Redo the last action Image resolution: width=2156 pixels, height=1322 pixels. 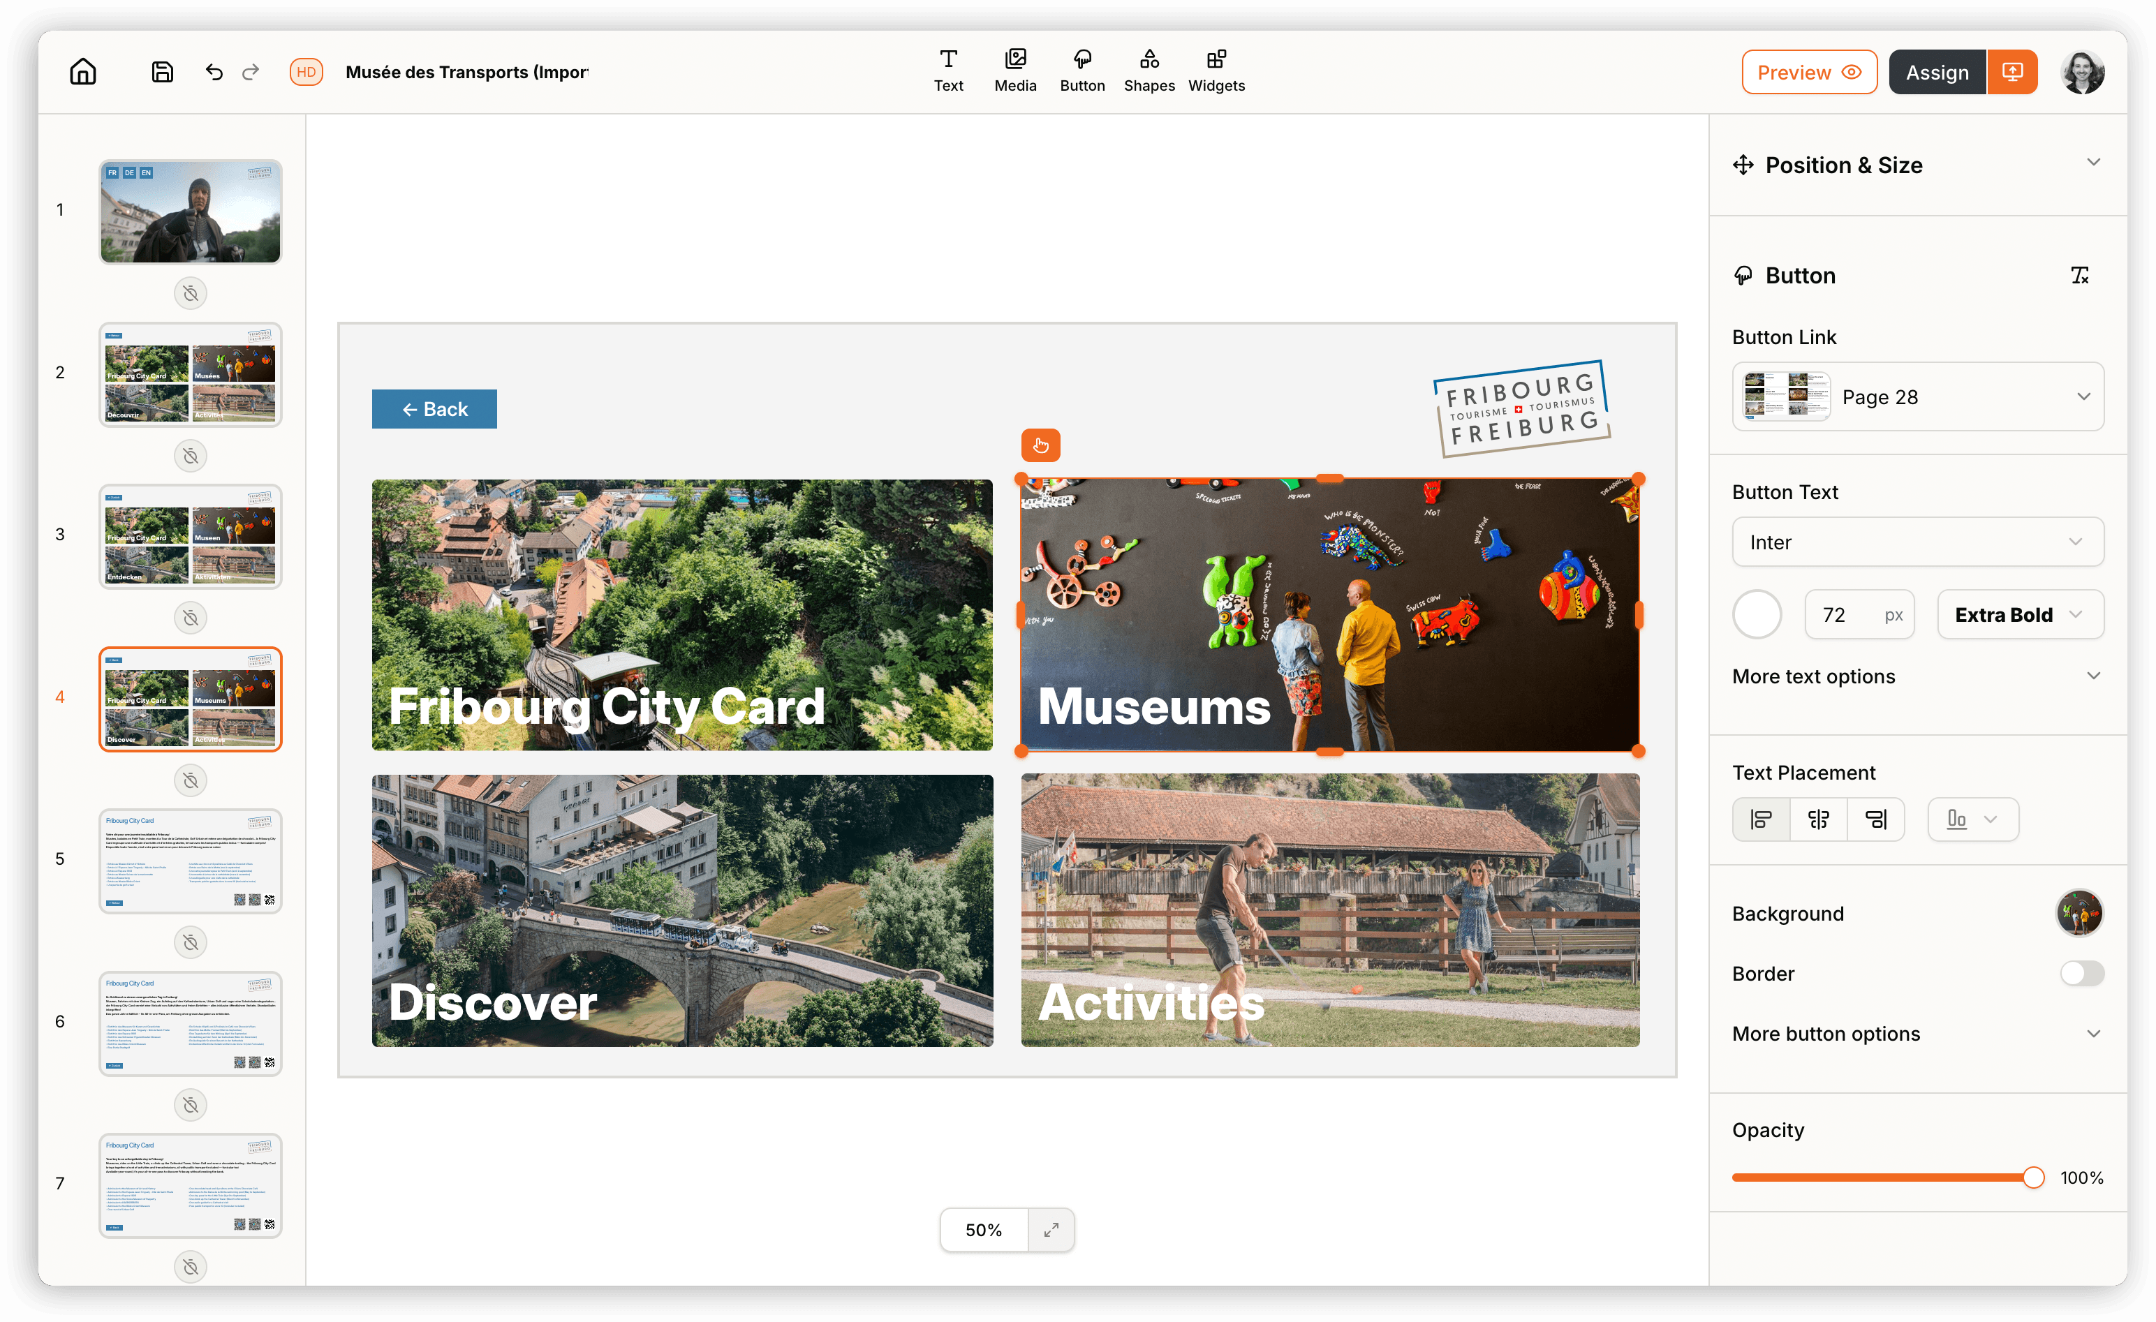[251, 72]
